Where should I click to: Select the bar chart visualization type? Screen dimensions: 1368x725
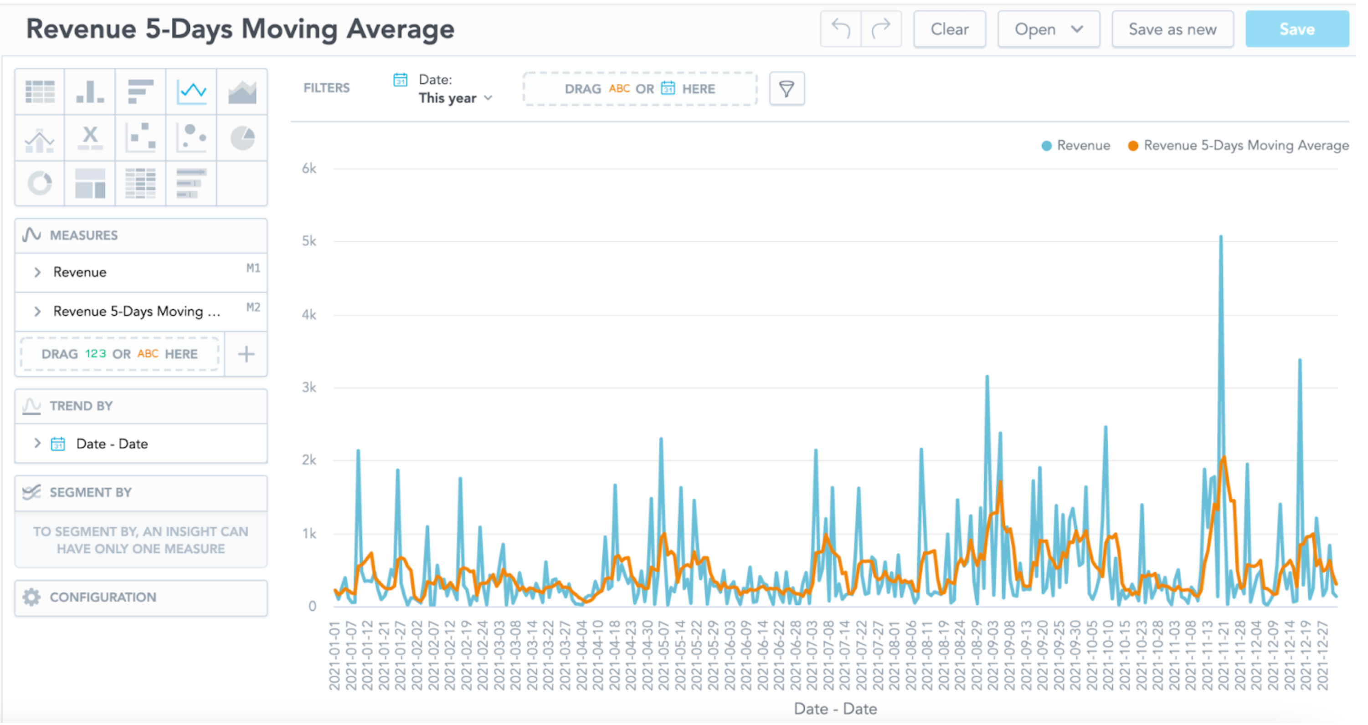(x=140, y=91)
